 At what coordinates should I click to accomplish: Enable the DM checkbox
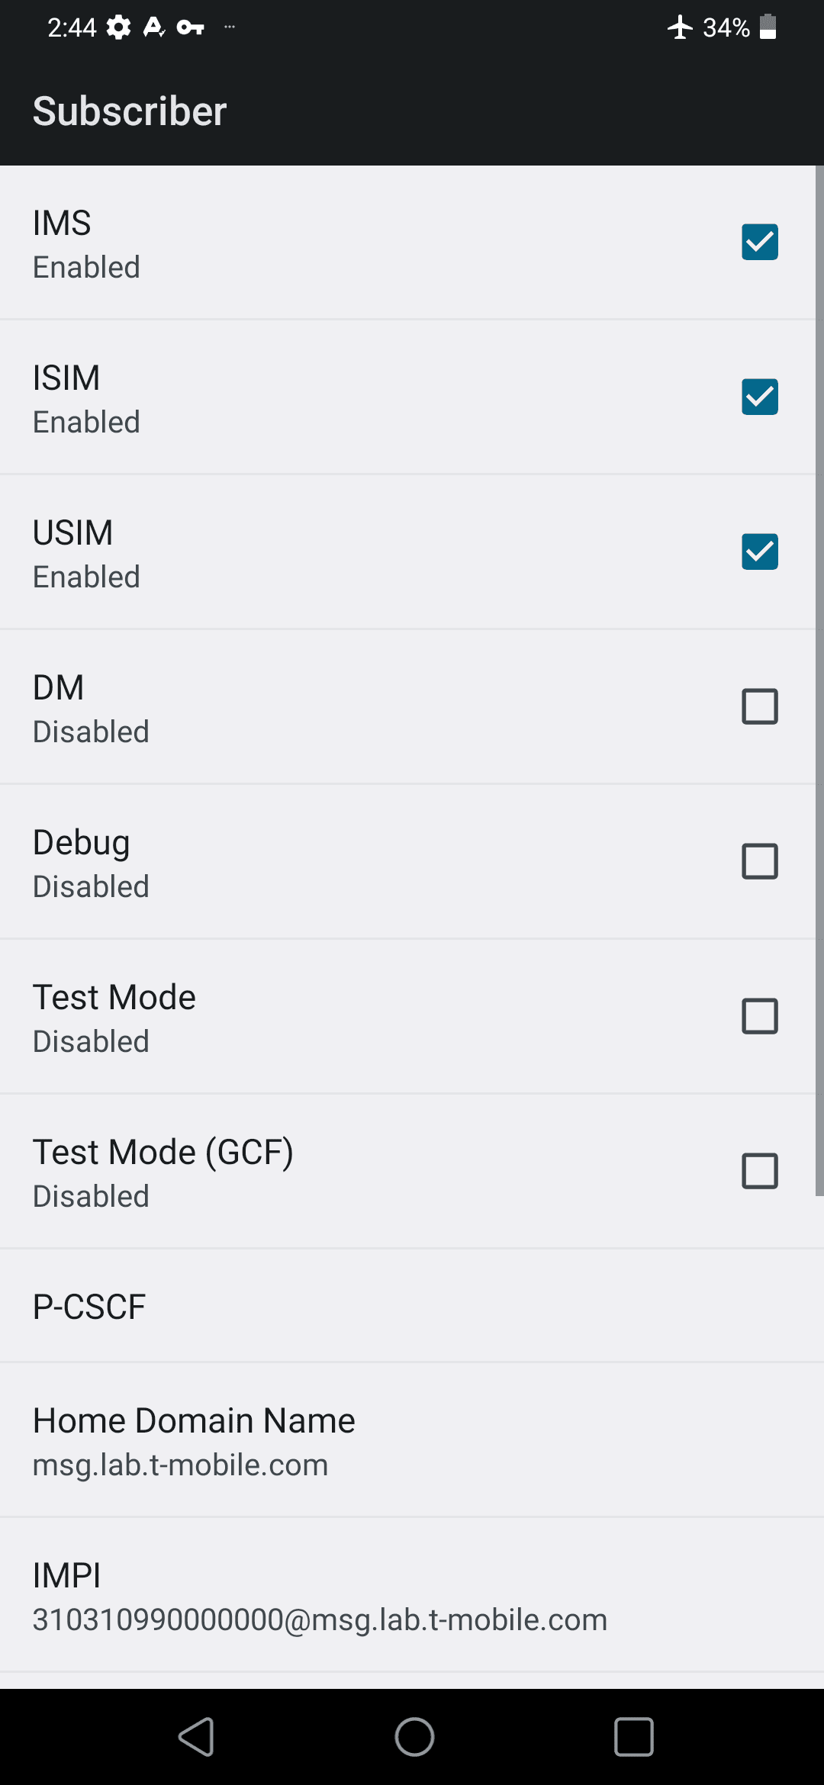click(x=759, y=706)
